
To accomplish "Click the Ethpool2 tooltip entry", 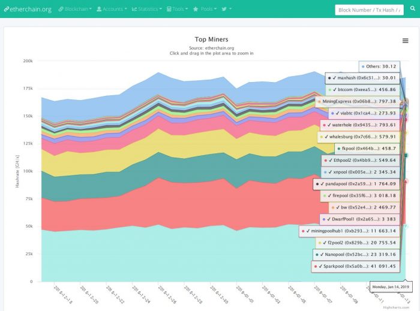I will pyautogui.click(x=361, y=161).
